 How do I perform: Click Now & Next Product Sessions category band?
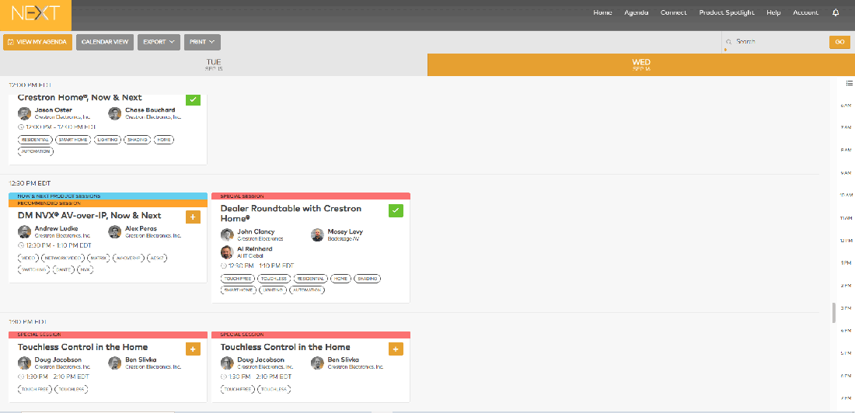tap(108, 196)
